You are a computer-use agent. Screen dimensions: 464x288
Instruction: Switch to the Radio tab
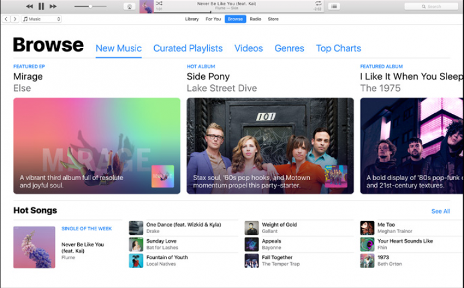pyautogui.click(x=256, y=19)
